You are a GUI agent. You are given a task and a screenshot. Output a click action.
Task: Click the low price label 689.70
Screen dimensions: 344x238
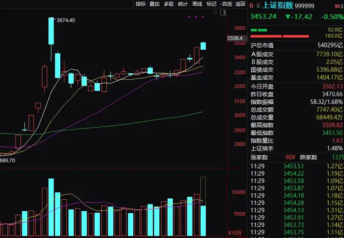click(x=8, y=161)
